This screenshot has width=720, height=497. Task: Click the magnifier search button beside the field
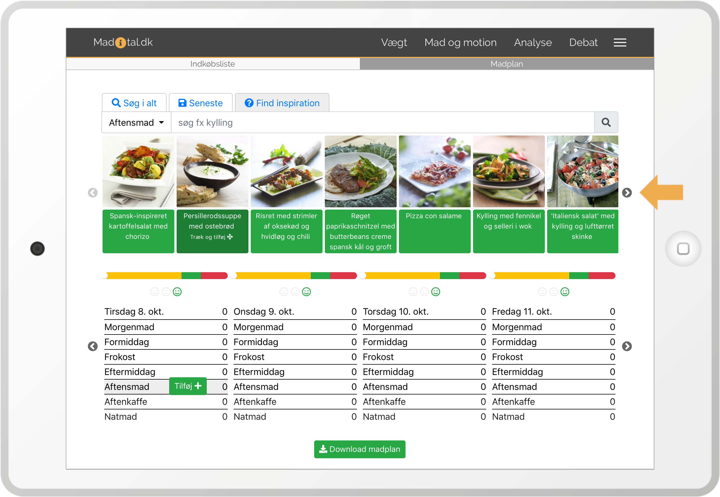606,122
